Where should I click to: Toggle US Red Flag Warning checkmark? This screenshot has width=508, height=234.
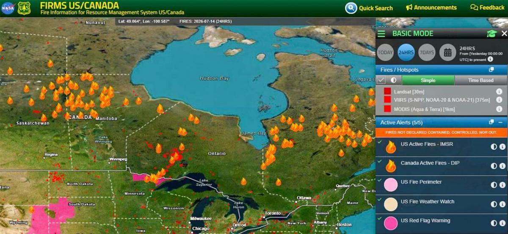point(380,218)
